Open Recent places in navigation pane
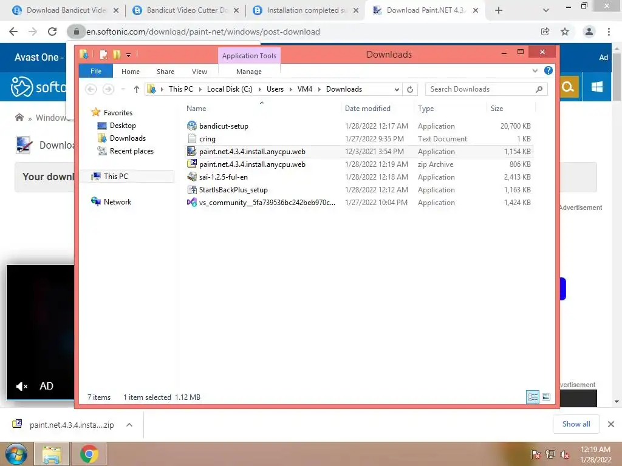Image resolution: width=622 pixels, height=466 pixels. coord(131,151)
